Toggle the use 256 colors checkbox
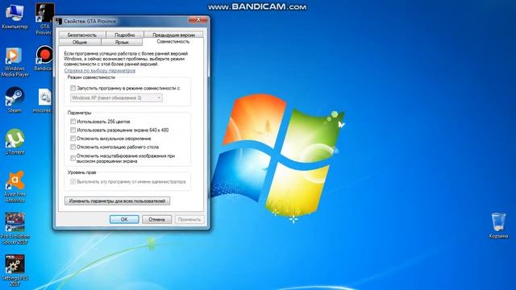The width and height of the screenshot is (516, 290). point(73,122)
